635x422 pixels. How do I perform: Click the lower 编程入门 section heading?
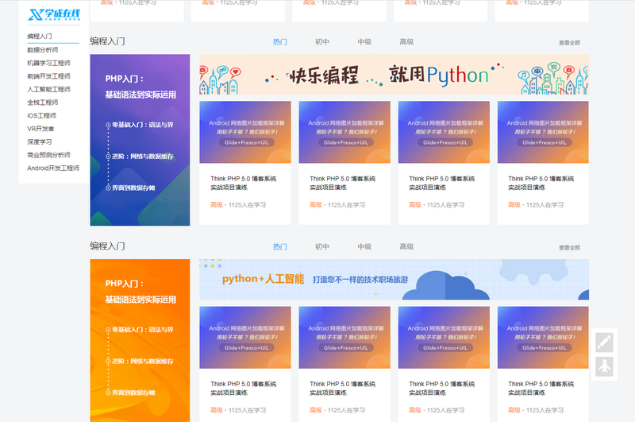(x=107, y=246)
